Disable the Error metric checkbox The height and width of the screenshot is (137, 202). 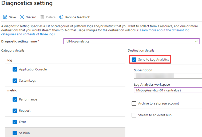pyautogui.click(x=15, y=122)
